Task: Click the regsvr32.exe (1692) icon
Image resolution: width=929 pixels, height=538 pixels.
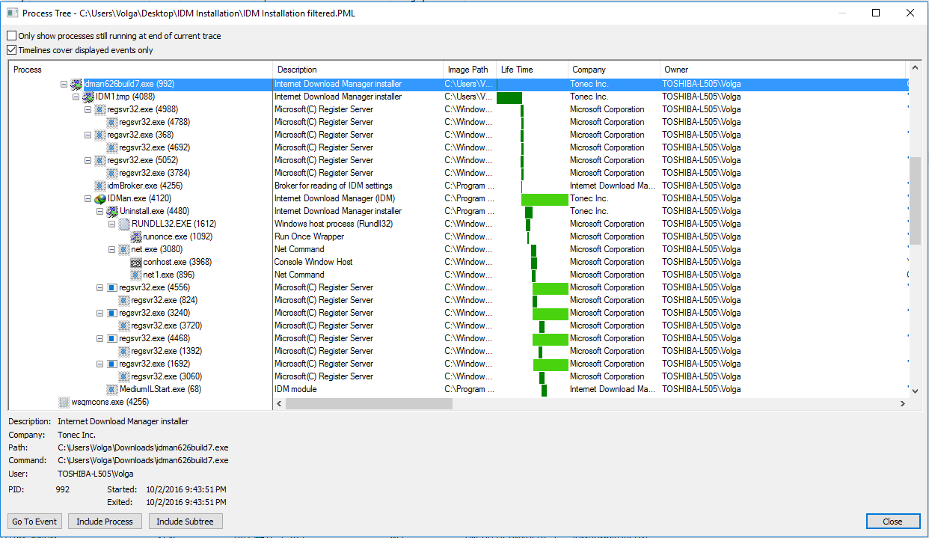Action: click(112, 364)
